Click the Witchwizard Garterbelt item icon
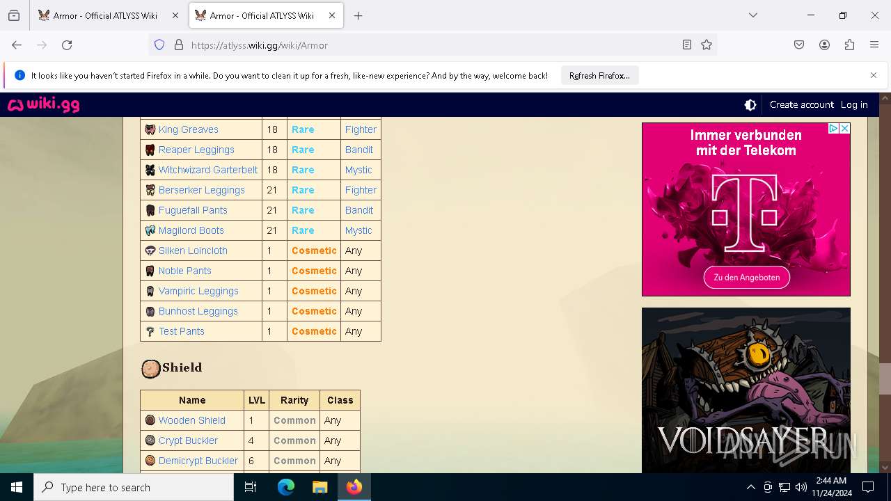891x501 pixels. (x=150, y=170)
